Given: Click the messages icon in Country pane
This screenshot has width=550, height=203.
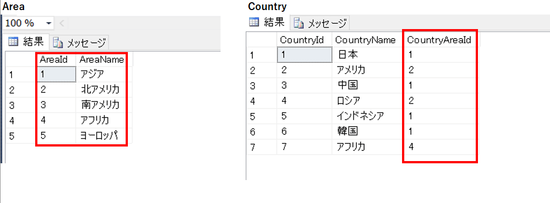Looking at the screenshot, I should tap(299, 23).
